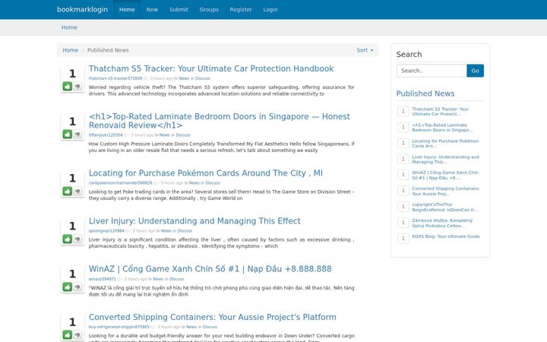The image size is (547, 342).
Task: Click Discuss under Pokémon Cards post
Action: pyautogui.click(x=213, y=183)
